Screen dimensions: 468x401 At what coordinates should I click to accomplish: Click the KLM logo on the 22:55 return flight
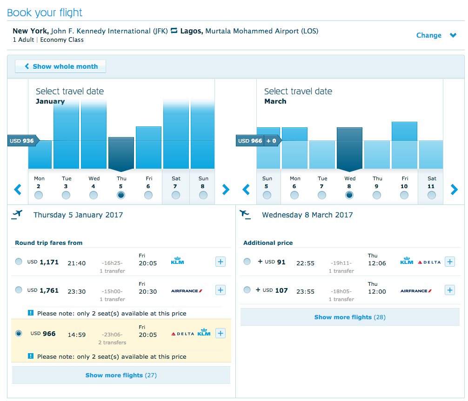coord(407,262)
